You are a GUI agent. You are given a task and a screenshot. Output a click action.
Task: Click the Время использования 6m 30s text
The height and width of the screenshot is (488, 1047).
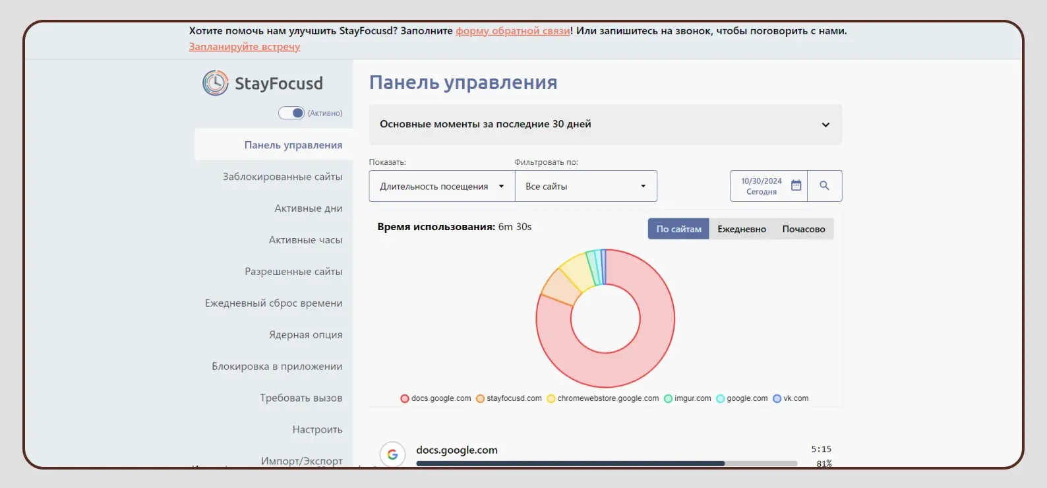(x=454, y=227)
